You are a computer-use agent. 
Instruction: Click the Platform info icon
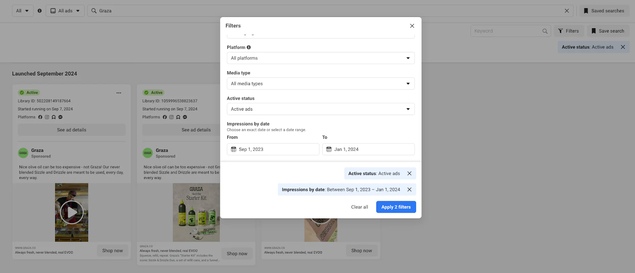pyautogui.click(x=249, y=47)
